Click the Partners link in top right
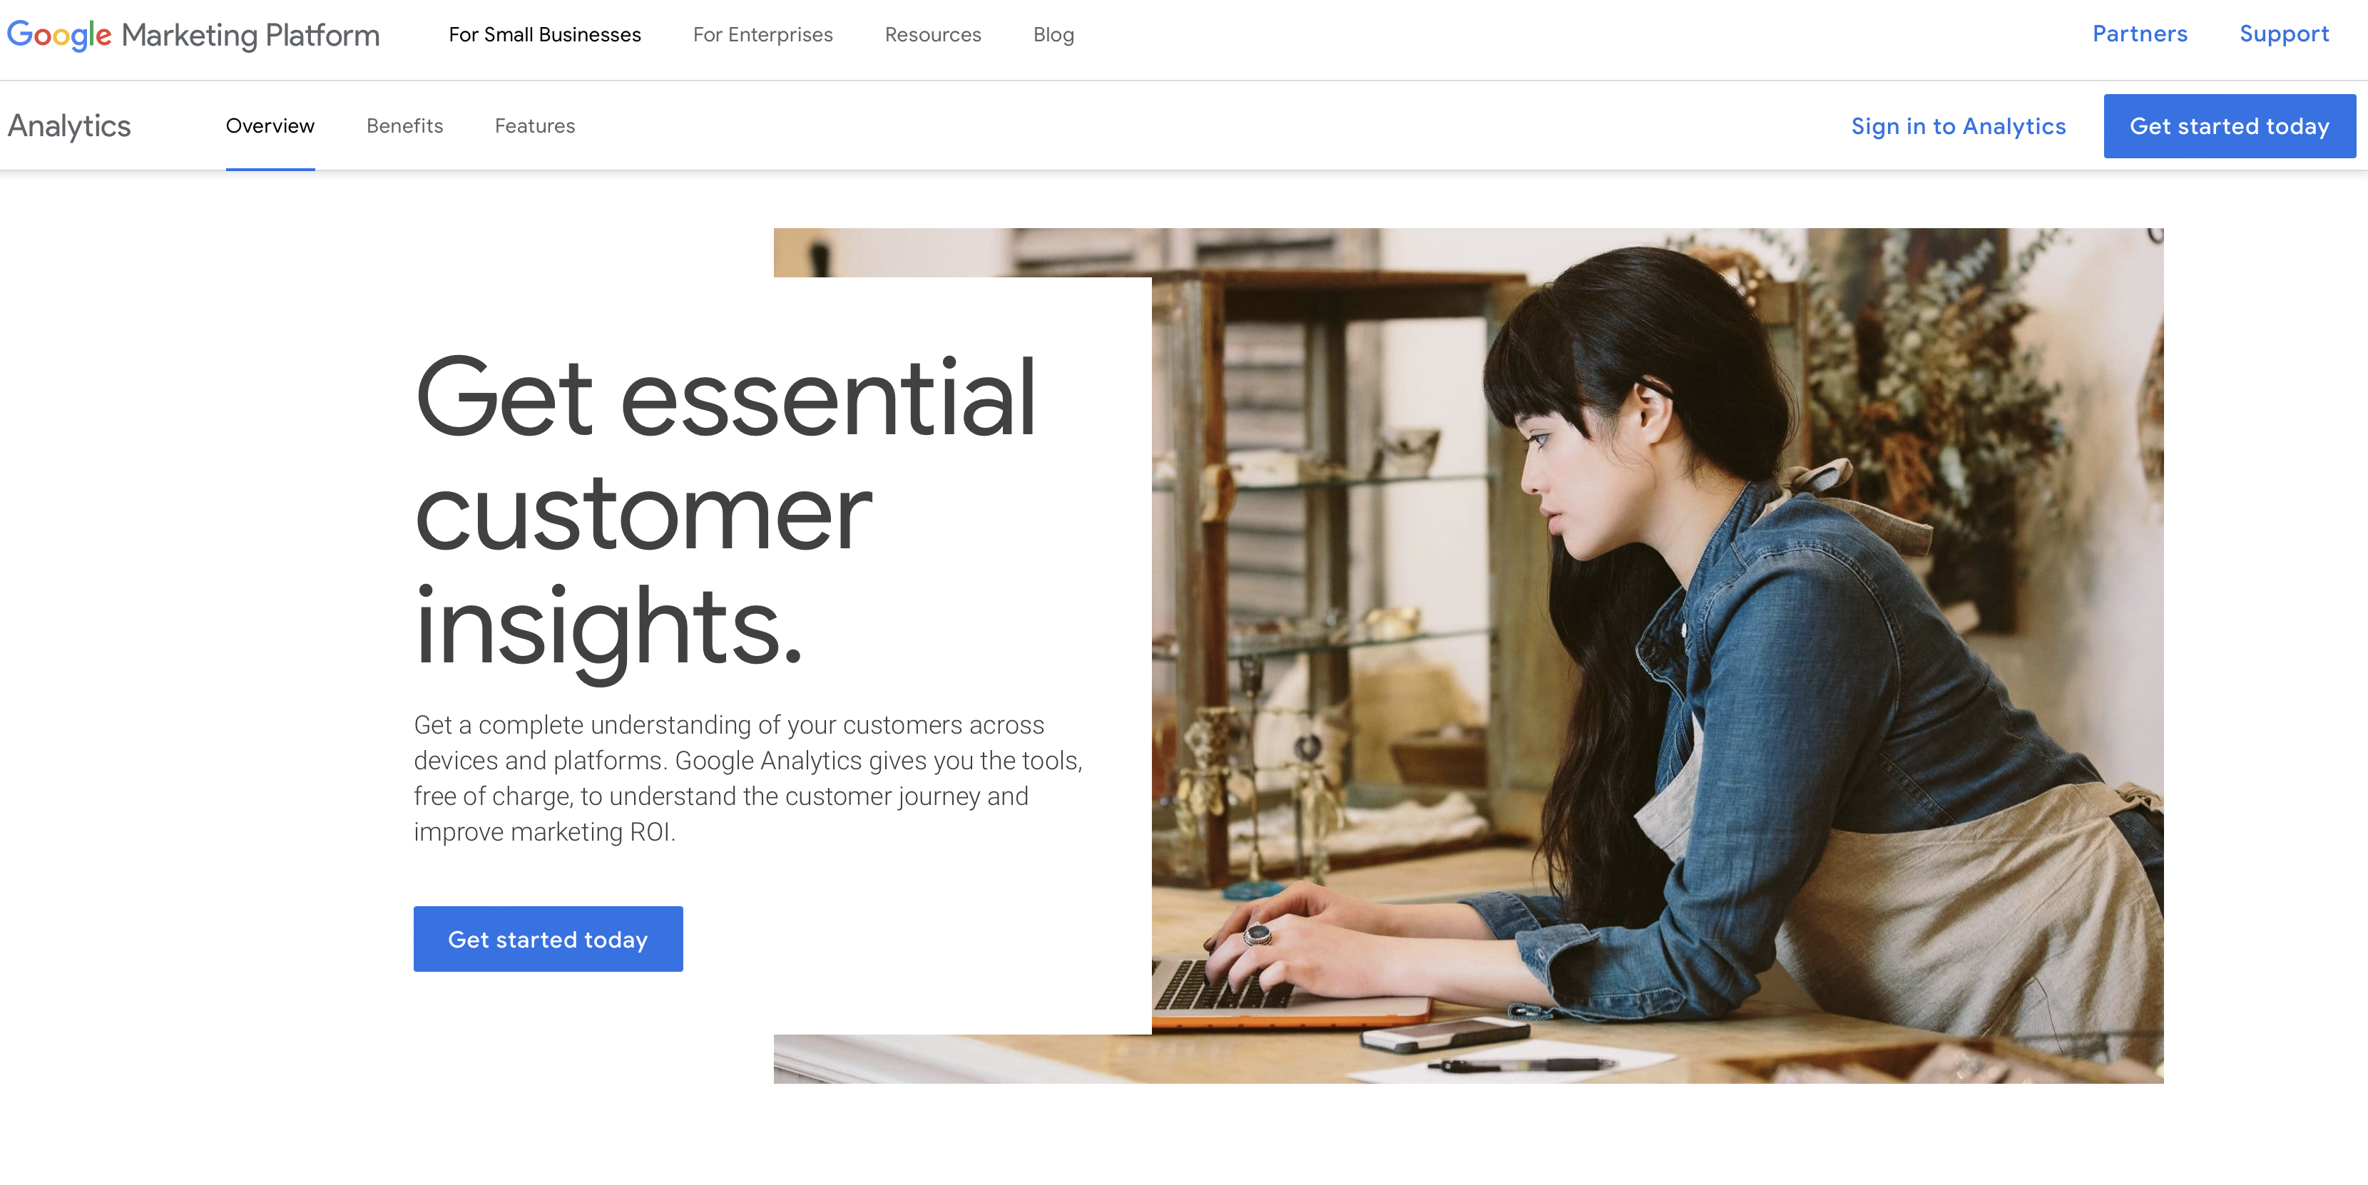This screenshot has width=2368, height=1185. 2138,35
